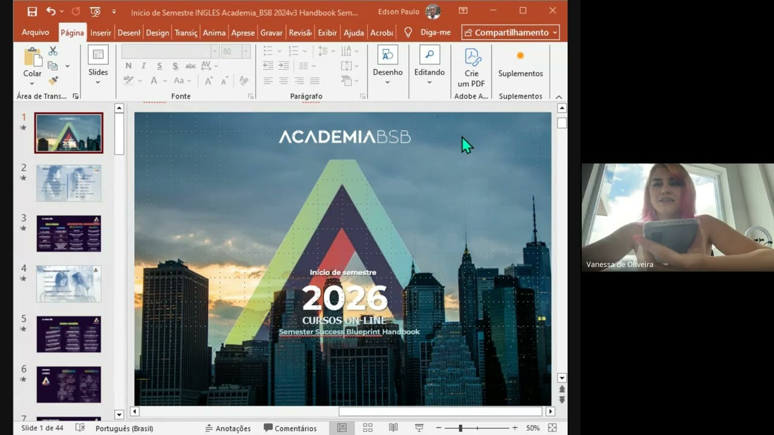The width and height of the screenshot is (774, 435).
Task: Click the Português (Brasil) language indicator
Action: (x=124, y=428)
